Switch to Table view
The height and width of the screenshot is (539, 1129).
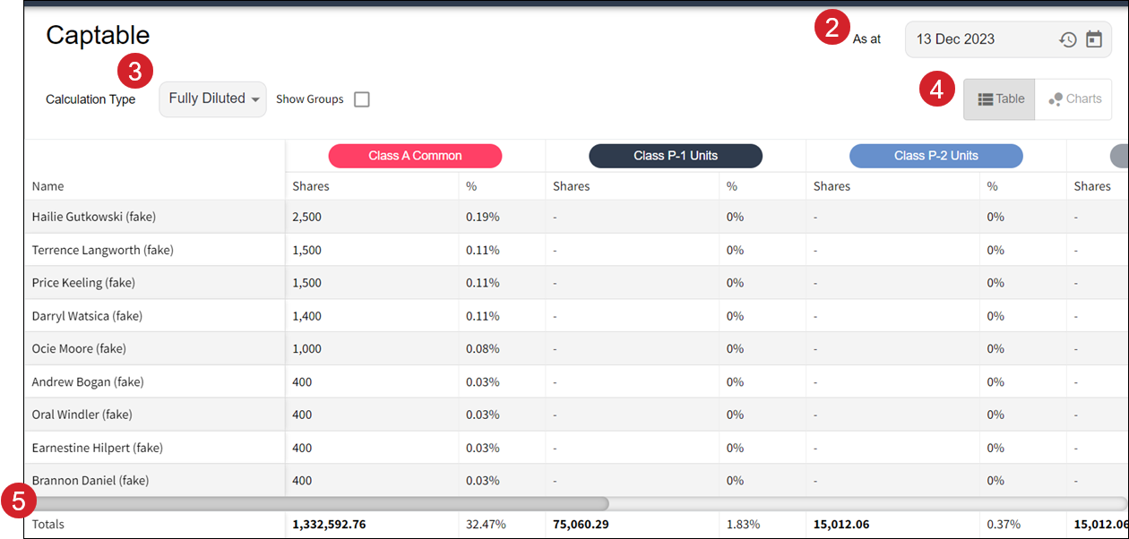tap(1000, 99)
